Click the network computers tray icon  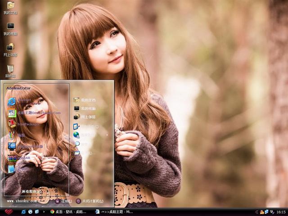coord(266,212)
